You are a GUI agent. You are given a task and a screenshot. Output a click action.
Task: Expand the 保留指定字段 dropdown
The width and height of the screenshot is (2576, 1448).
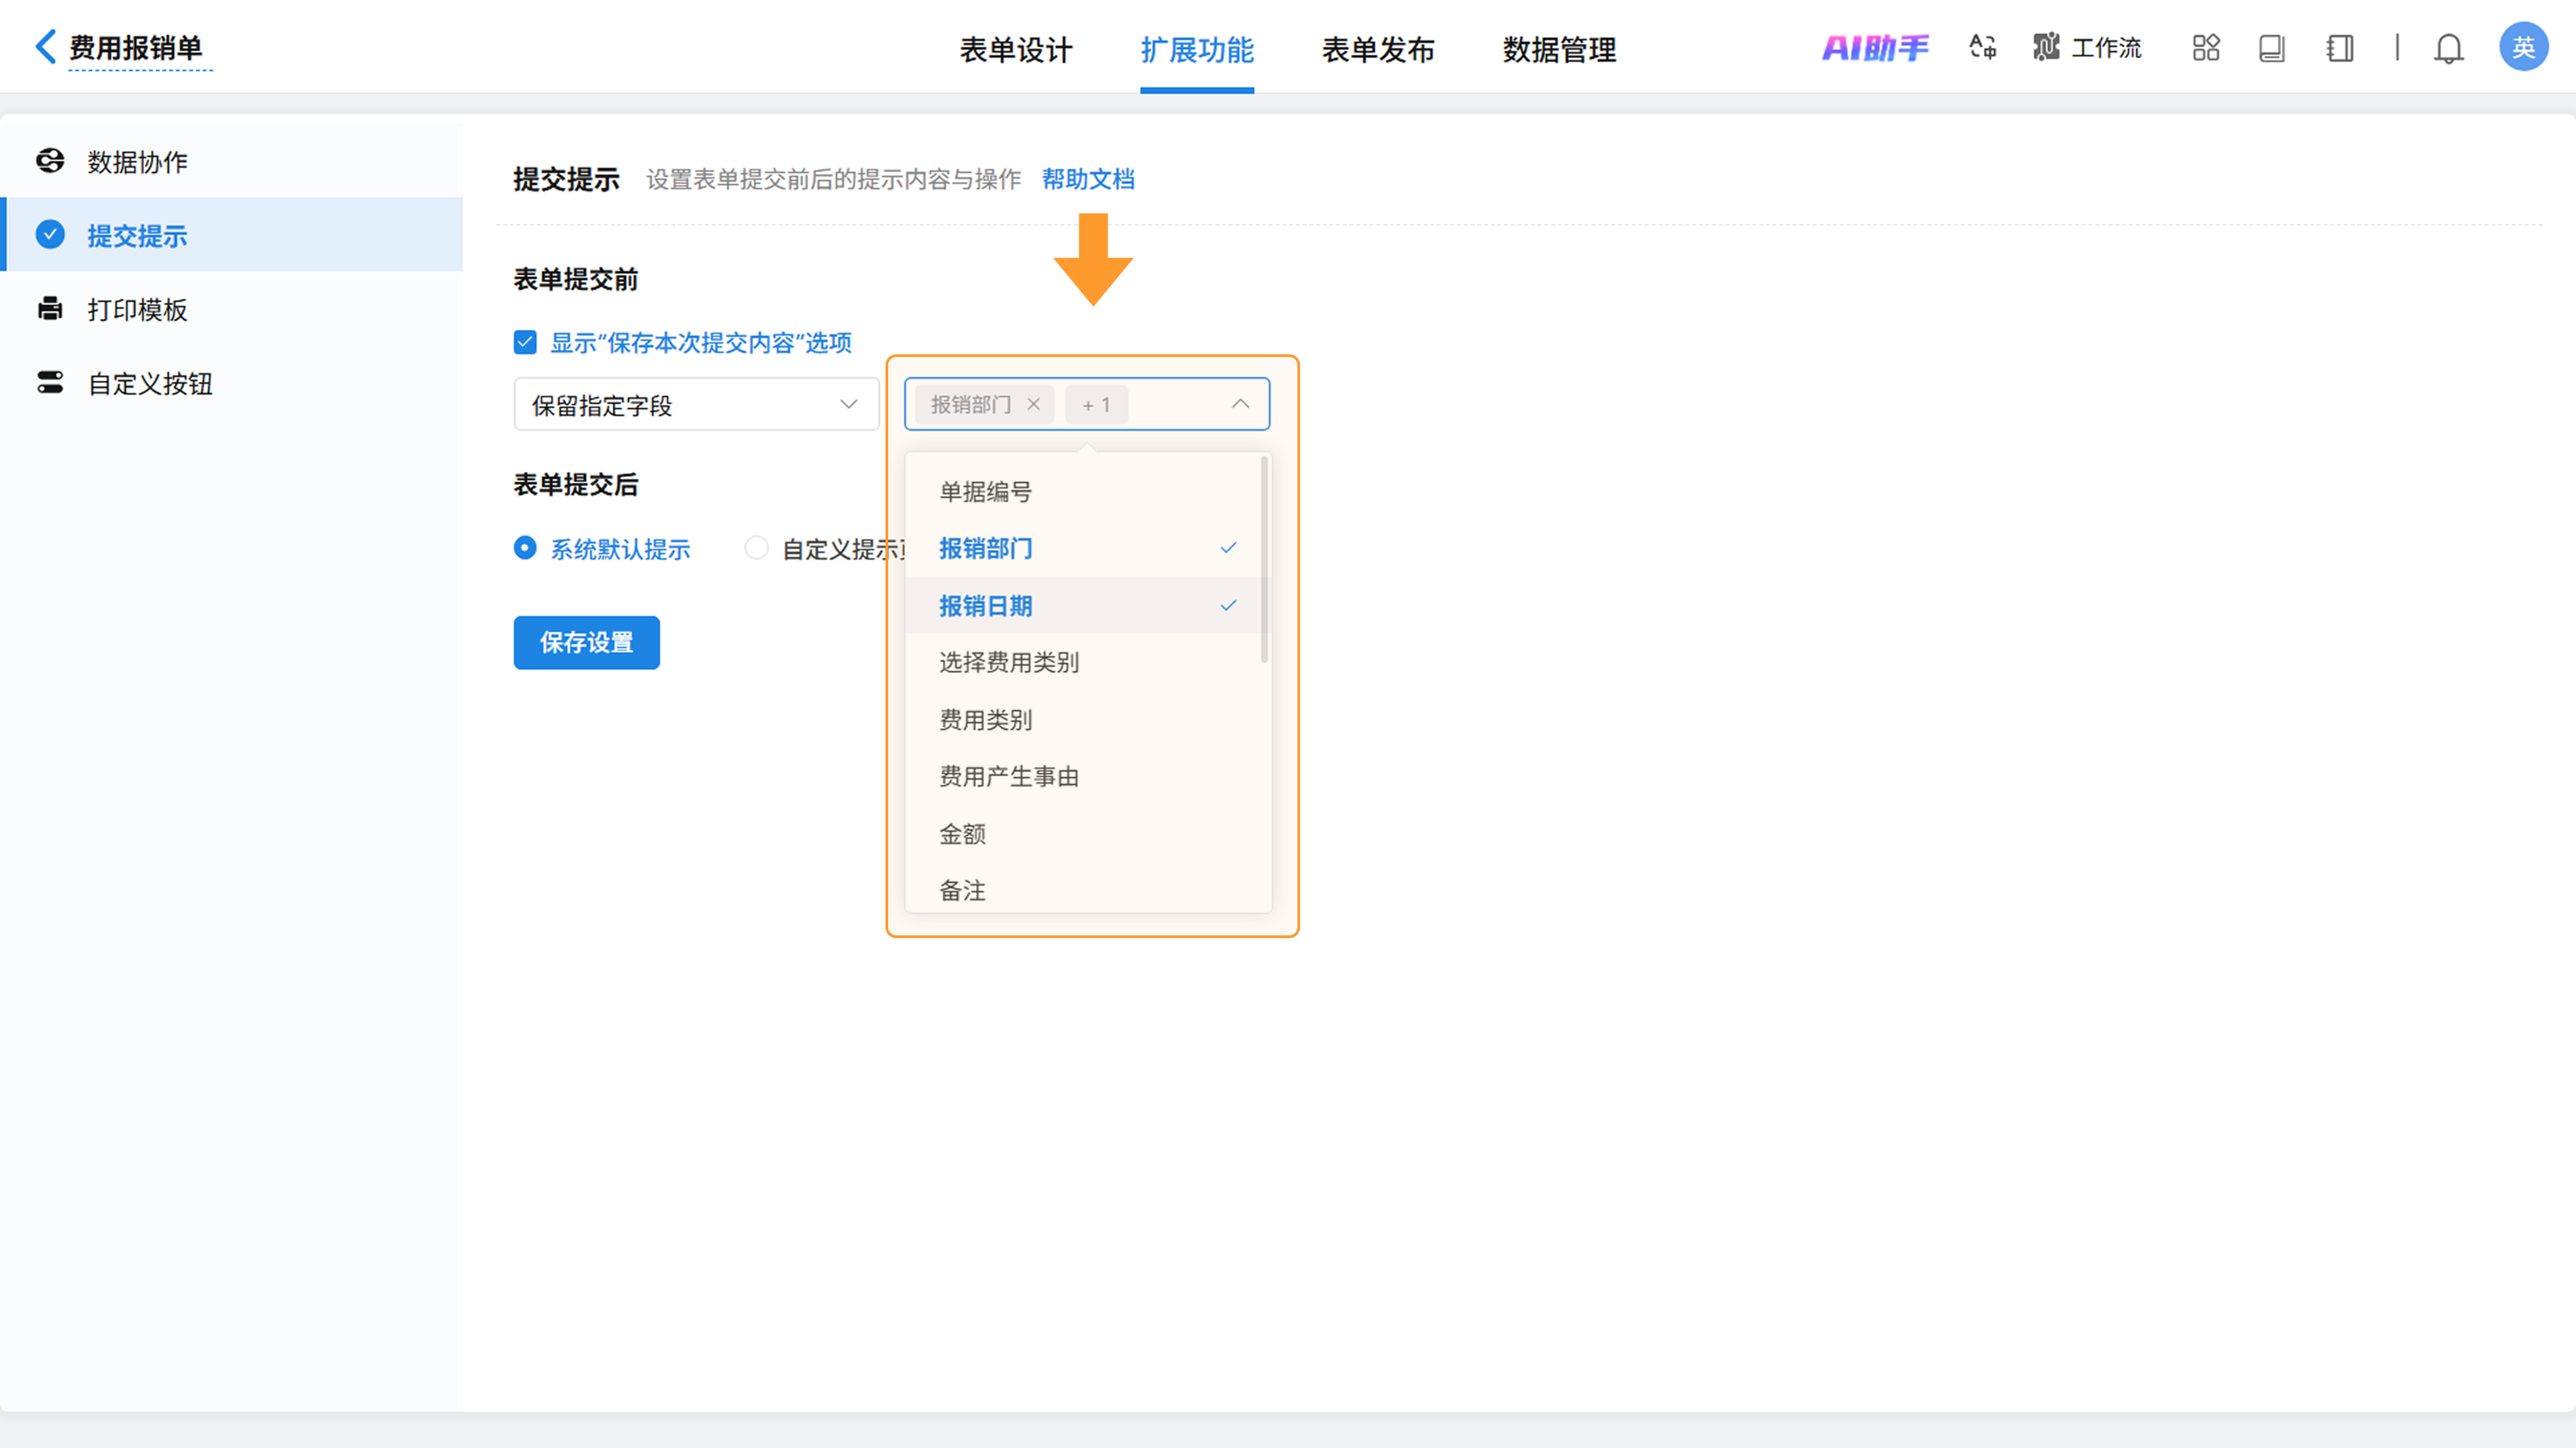click(x=696, y=404)
